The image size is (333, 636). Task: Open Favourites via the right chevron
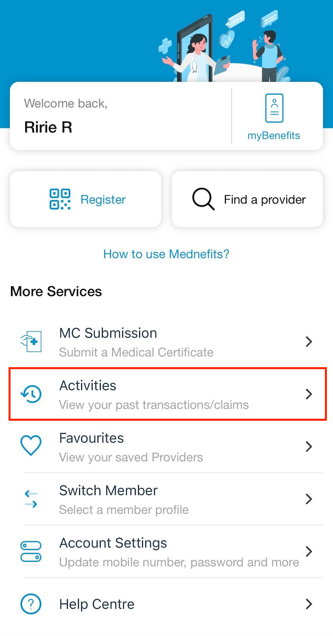(x=309, y=446)
